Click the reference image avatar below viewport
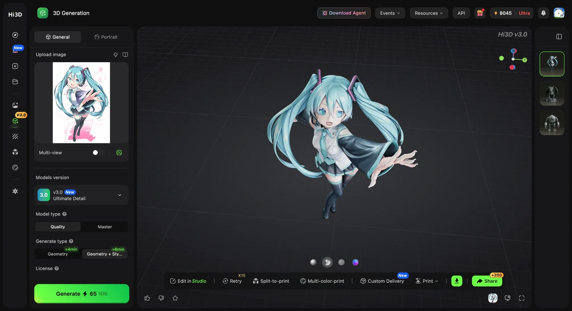The width and height of the screenshot is (572, 311). 493,298
